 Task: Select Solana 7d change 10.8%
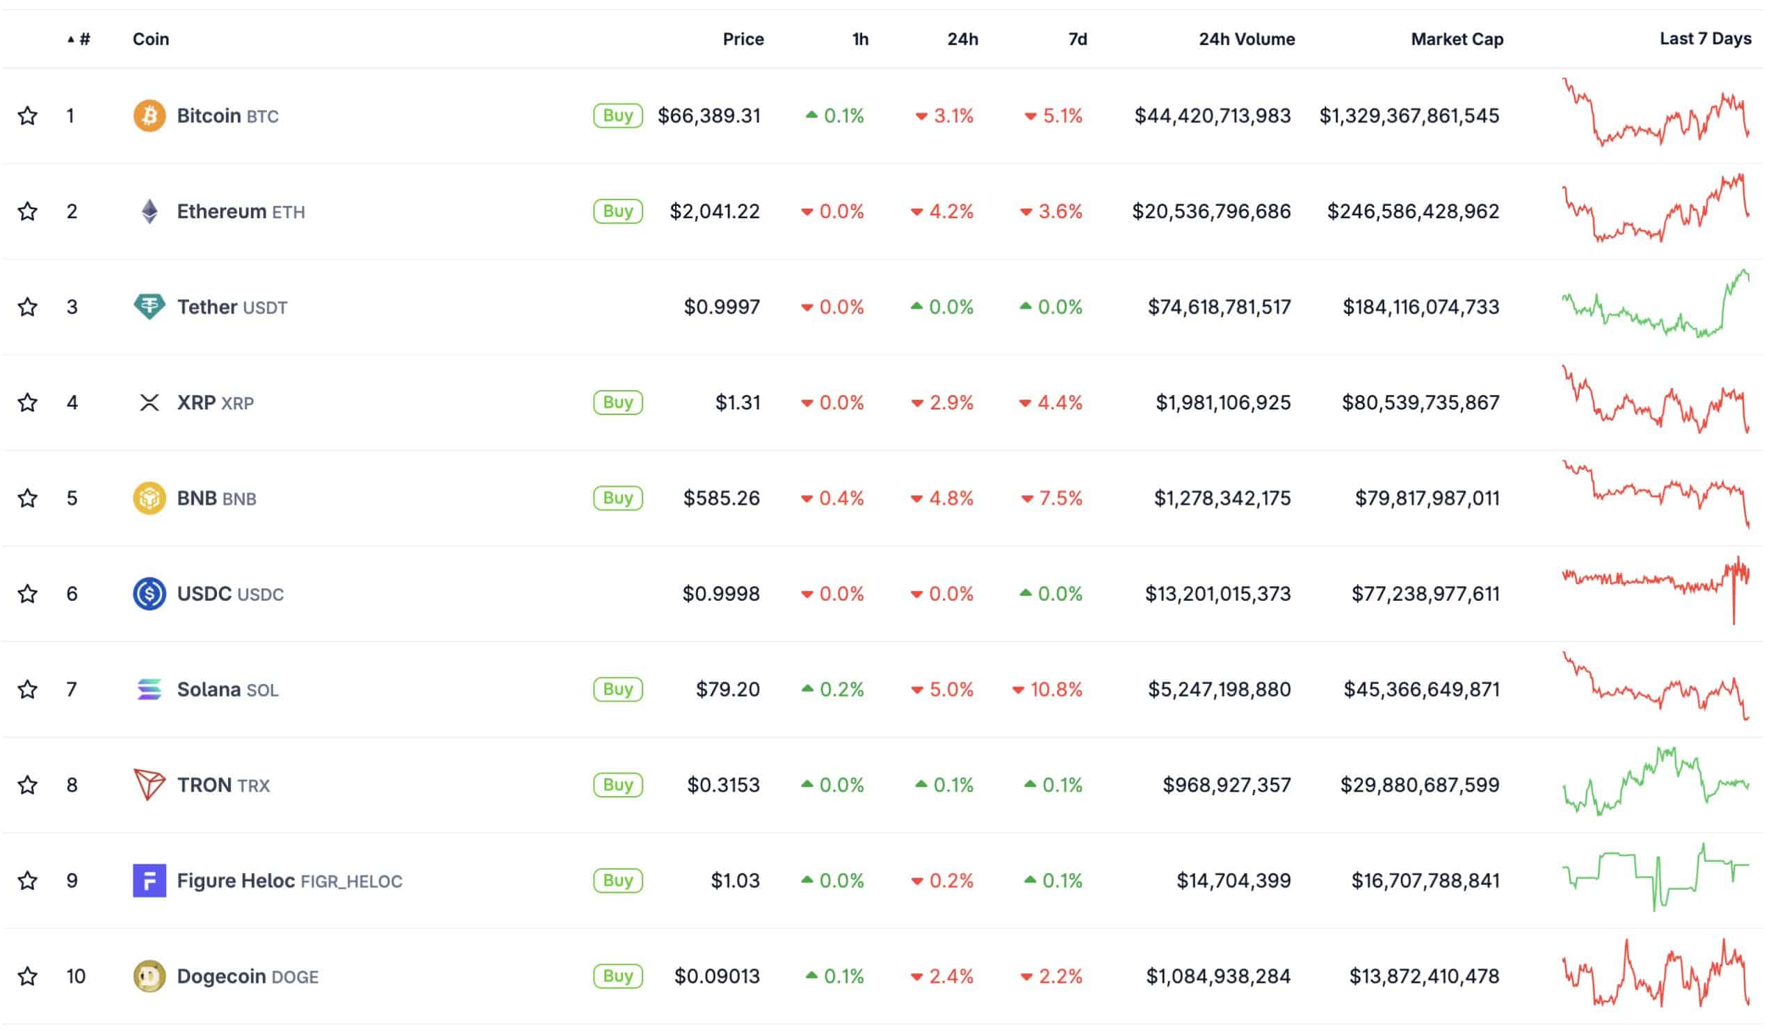pos(1049,690)
